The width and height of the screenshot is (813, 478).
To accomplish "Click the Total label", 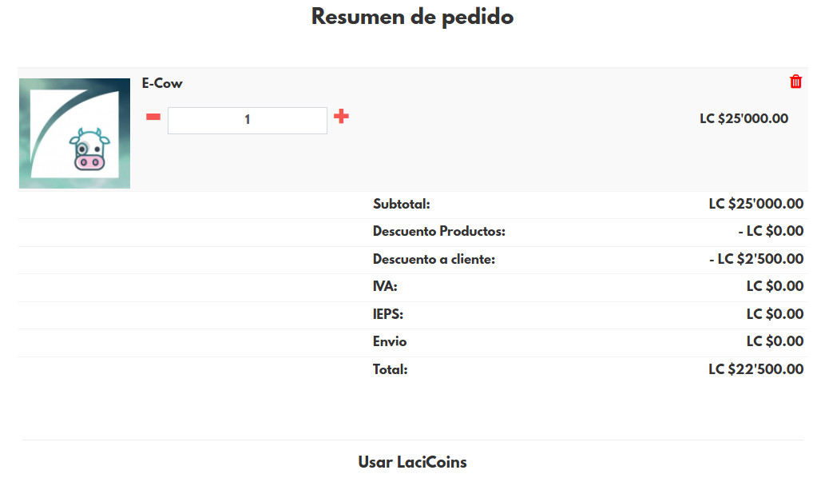I will coord(390,370).
